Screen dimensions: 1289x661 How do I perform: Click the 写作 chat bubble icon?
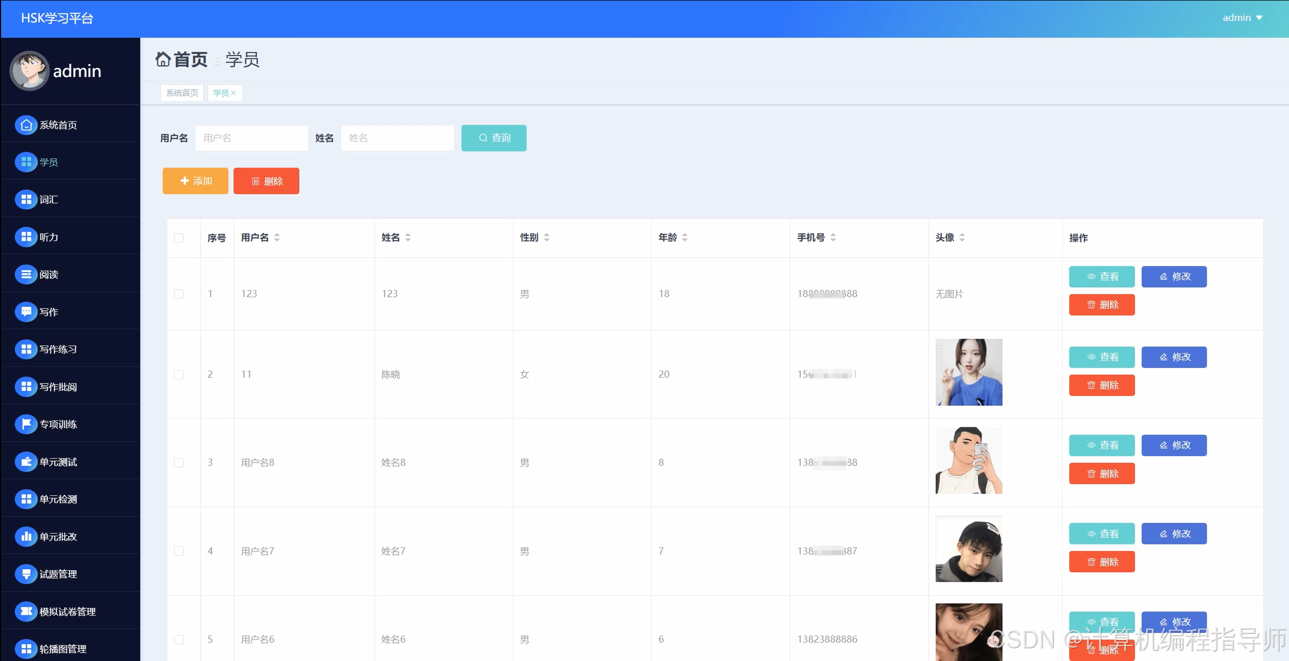tap(25, 312)
